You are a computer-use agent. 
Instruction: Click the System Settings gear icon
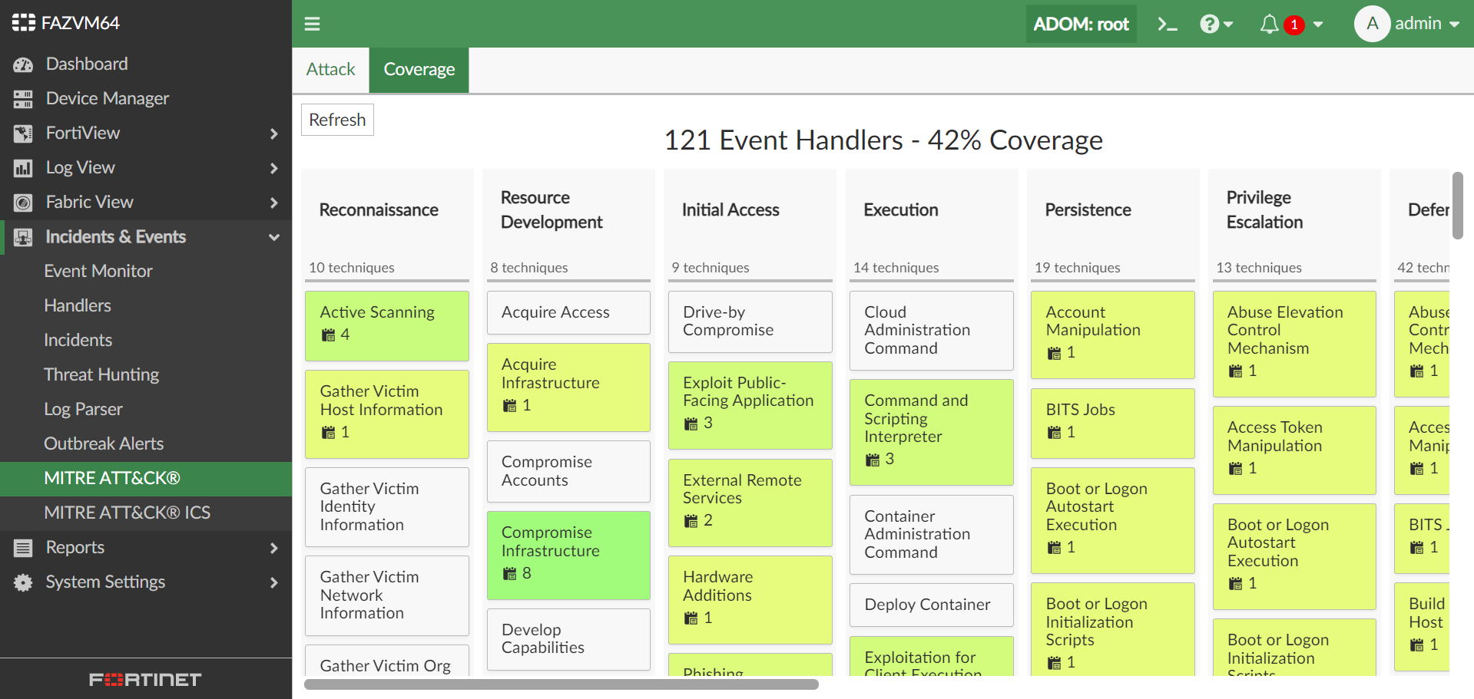[x=23, y=582]
